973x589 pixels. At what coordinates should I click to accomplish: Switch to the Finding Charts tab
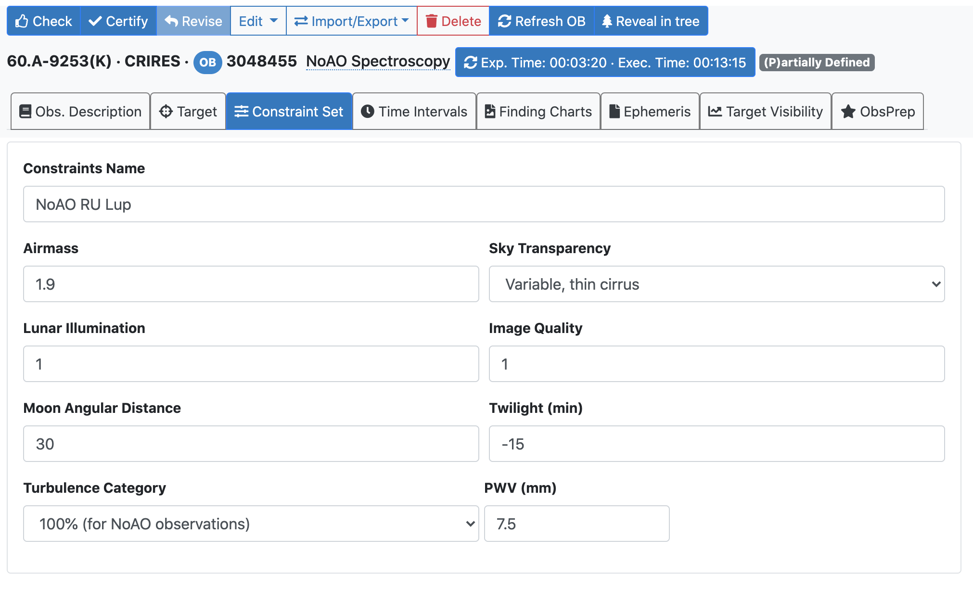538,112
